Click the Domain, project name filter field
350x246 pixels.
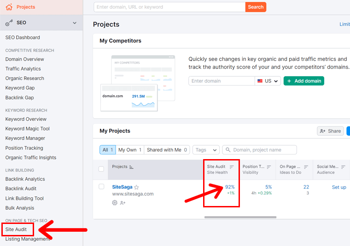pos(260,150)
